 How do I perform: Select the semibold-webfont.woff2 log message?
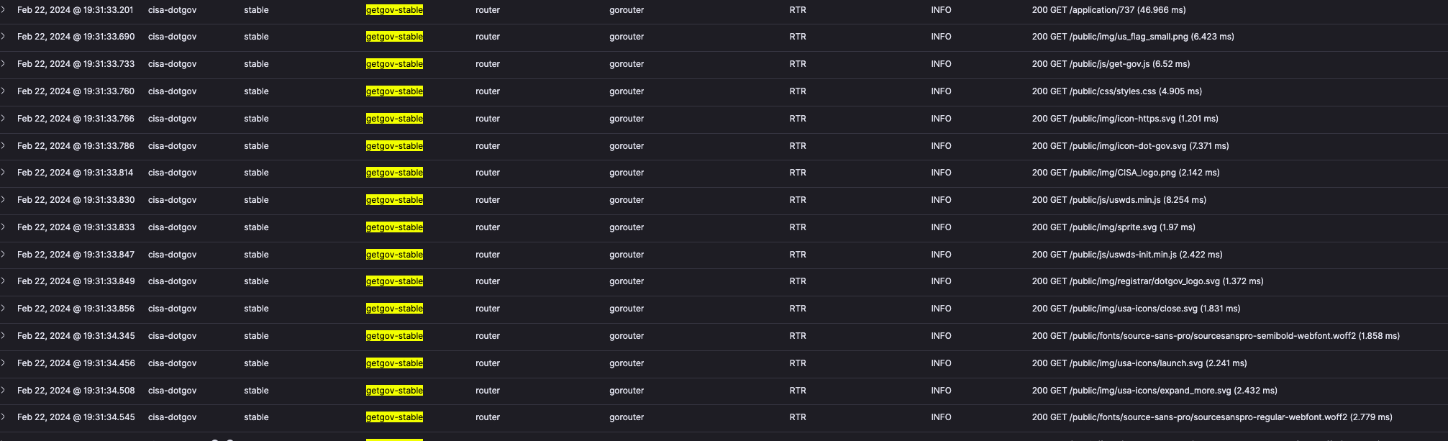click(1216, 336)
